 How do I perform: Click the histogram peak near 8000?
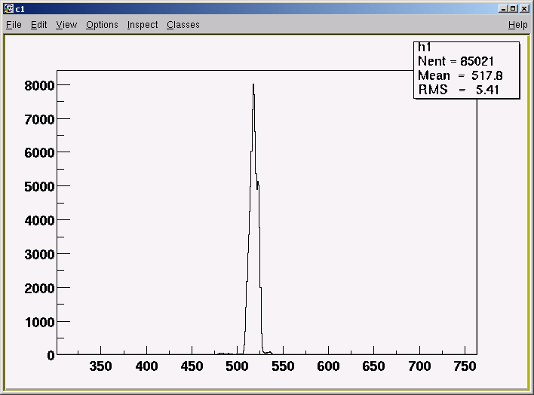[253, 85]
